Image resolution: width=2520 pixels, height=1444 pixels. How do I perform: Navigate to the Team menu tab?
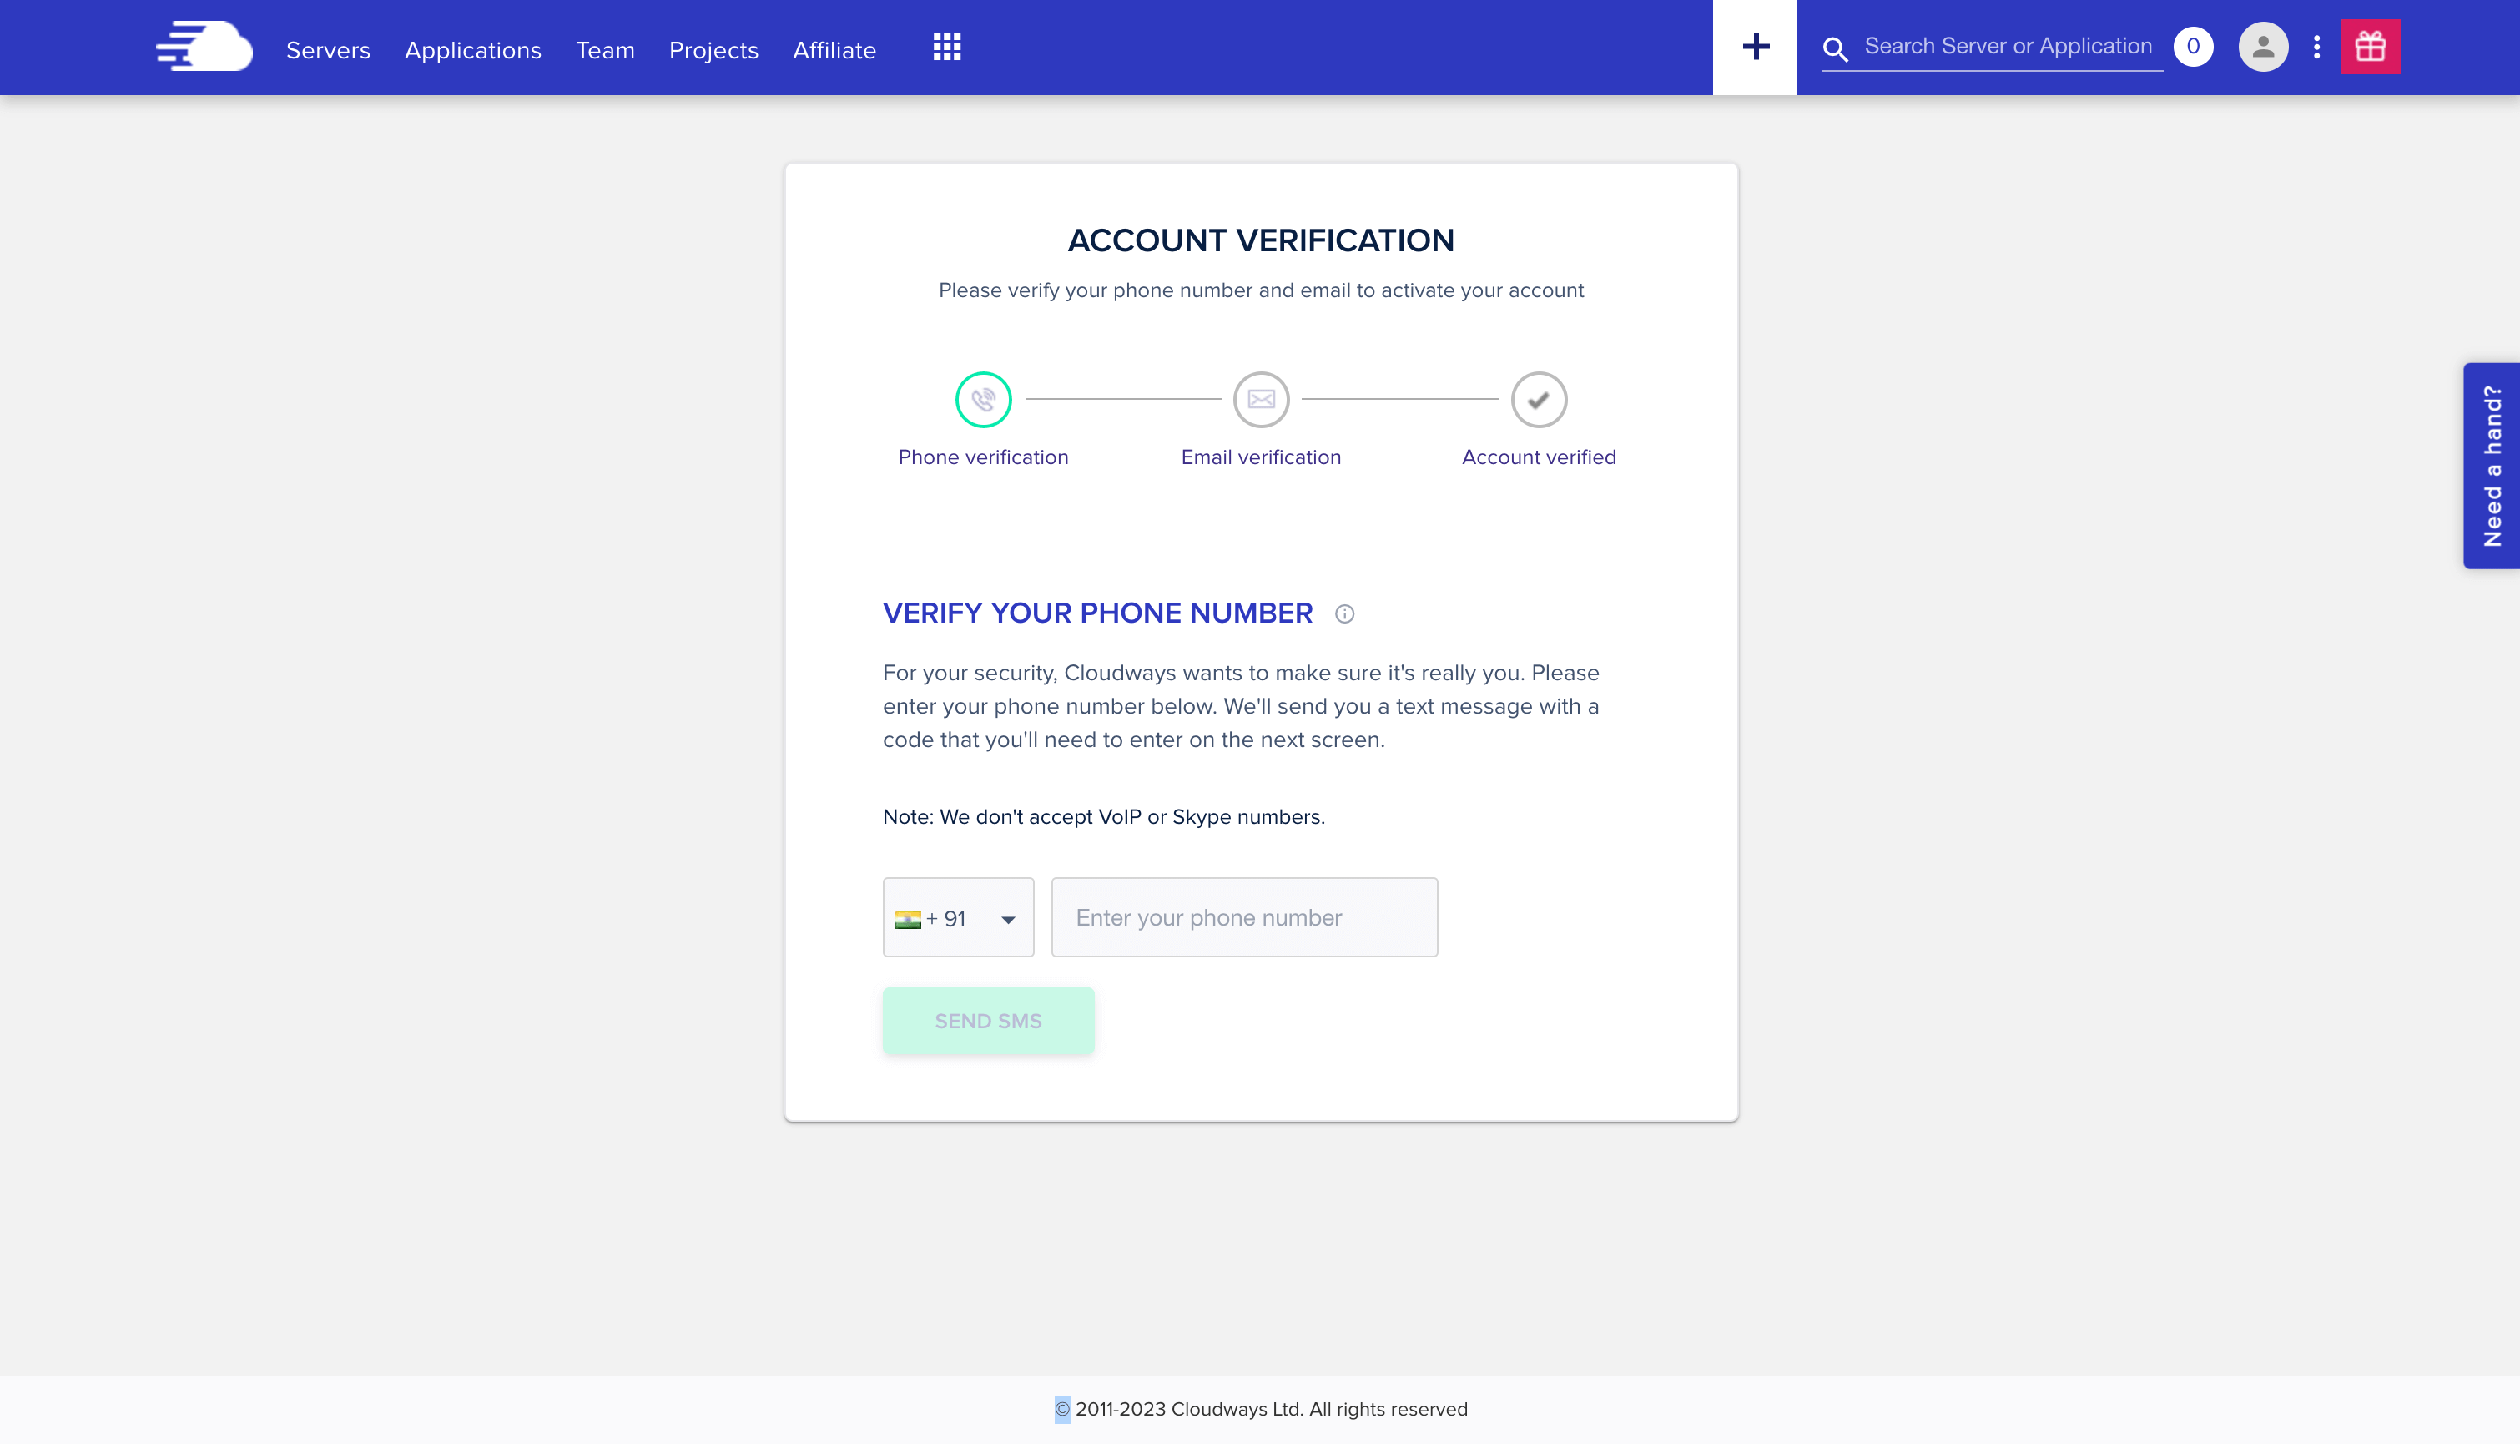pos(604,50)
